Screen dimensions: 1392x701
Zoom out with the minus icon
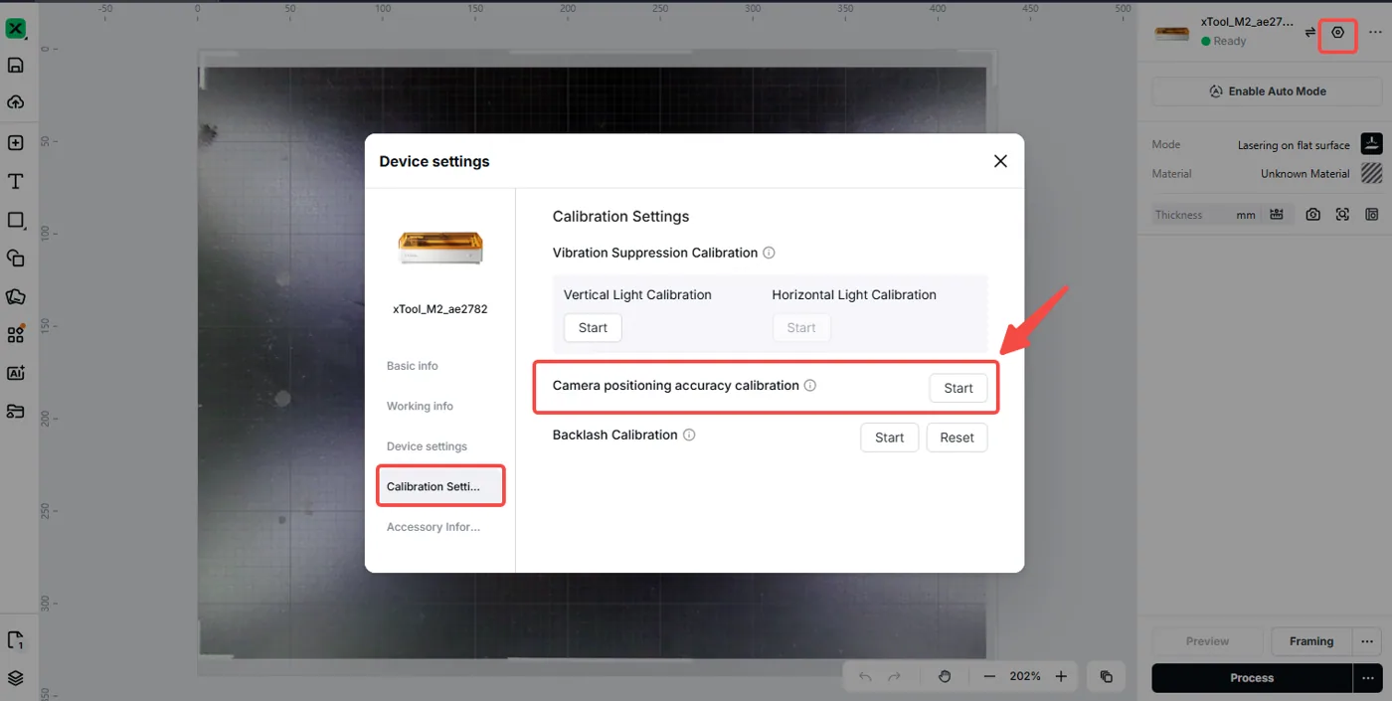click(x=989, y=676)
